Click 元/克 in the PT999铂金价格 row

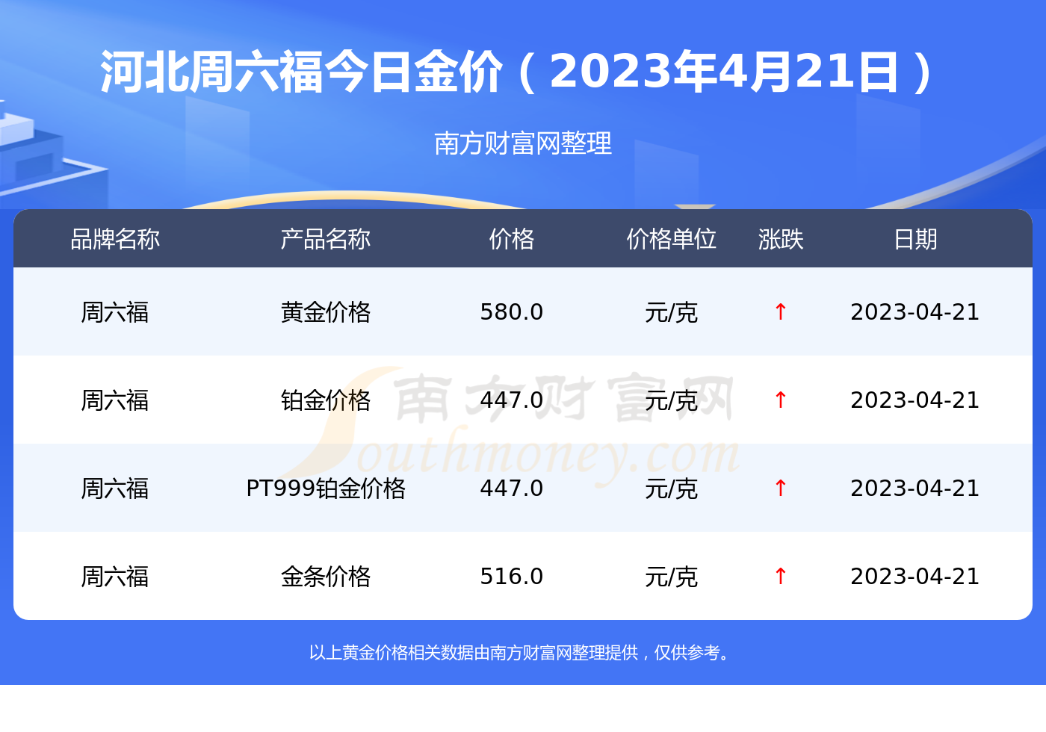coord(671,488)
